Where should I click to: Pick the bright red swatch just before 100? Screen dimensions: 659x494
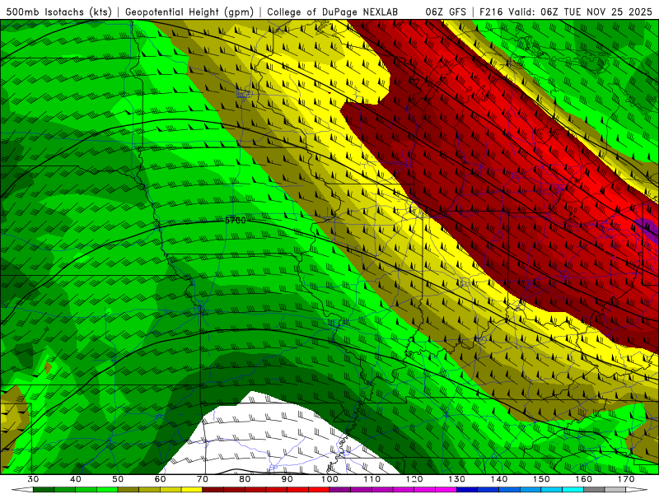tap(319, 490)
